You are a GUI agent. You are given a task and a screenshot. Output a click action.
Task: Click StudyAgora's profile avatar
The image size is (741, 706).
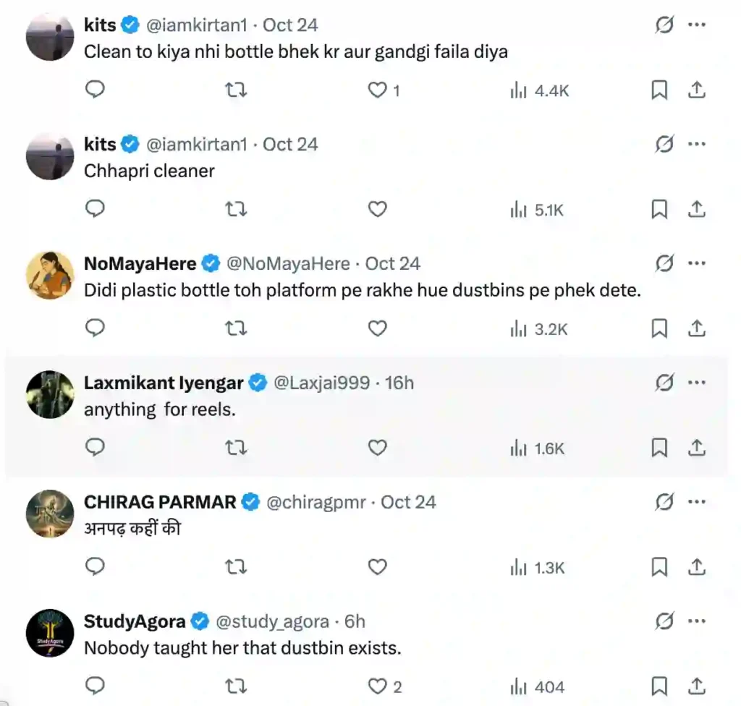click(x=50, y=632)
